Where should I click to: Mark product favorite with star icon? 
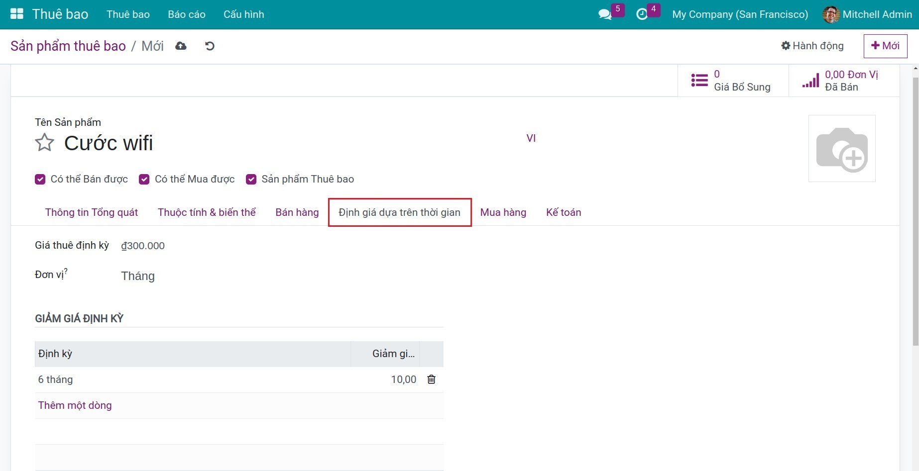(44, 143)
